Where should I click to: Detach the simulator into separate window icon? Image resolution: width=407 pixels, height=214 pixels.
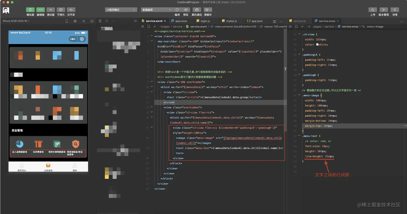(x=92, y=21)
